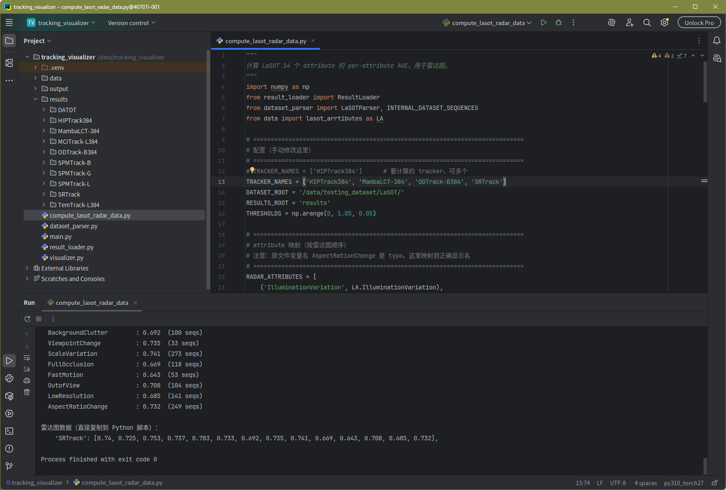Open the Run tool window icon in left sidebar
The width and height of the screenshot is (726, 490).
(9, 361)
